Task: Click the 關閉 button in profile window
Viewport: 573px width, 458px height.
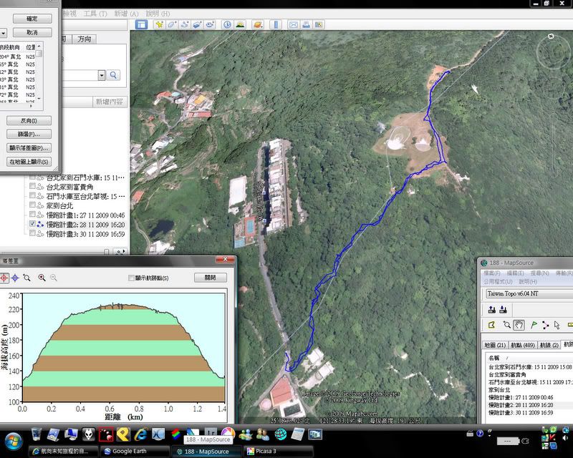Action: point(209,278)
